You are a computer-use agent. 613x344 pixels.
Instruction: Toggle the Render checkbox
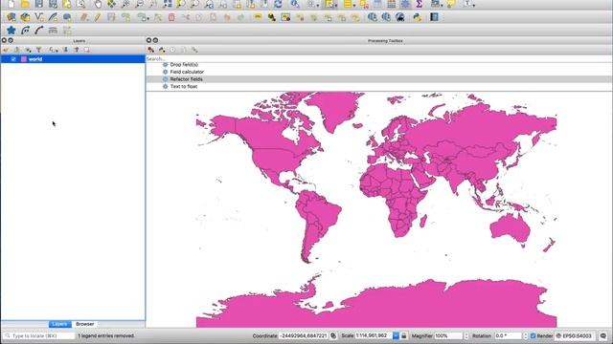point(533,335)
